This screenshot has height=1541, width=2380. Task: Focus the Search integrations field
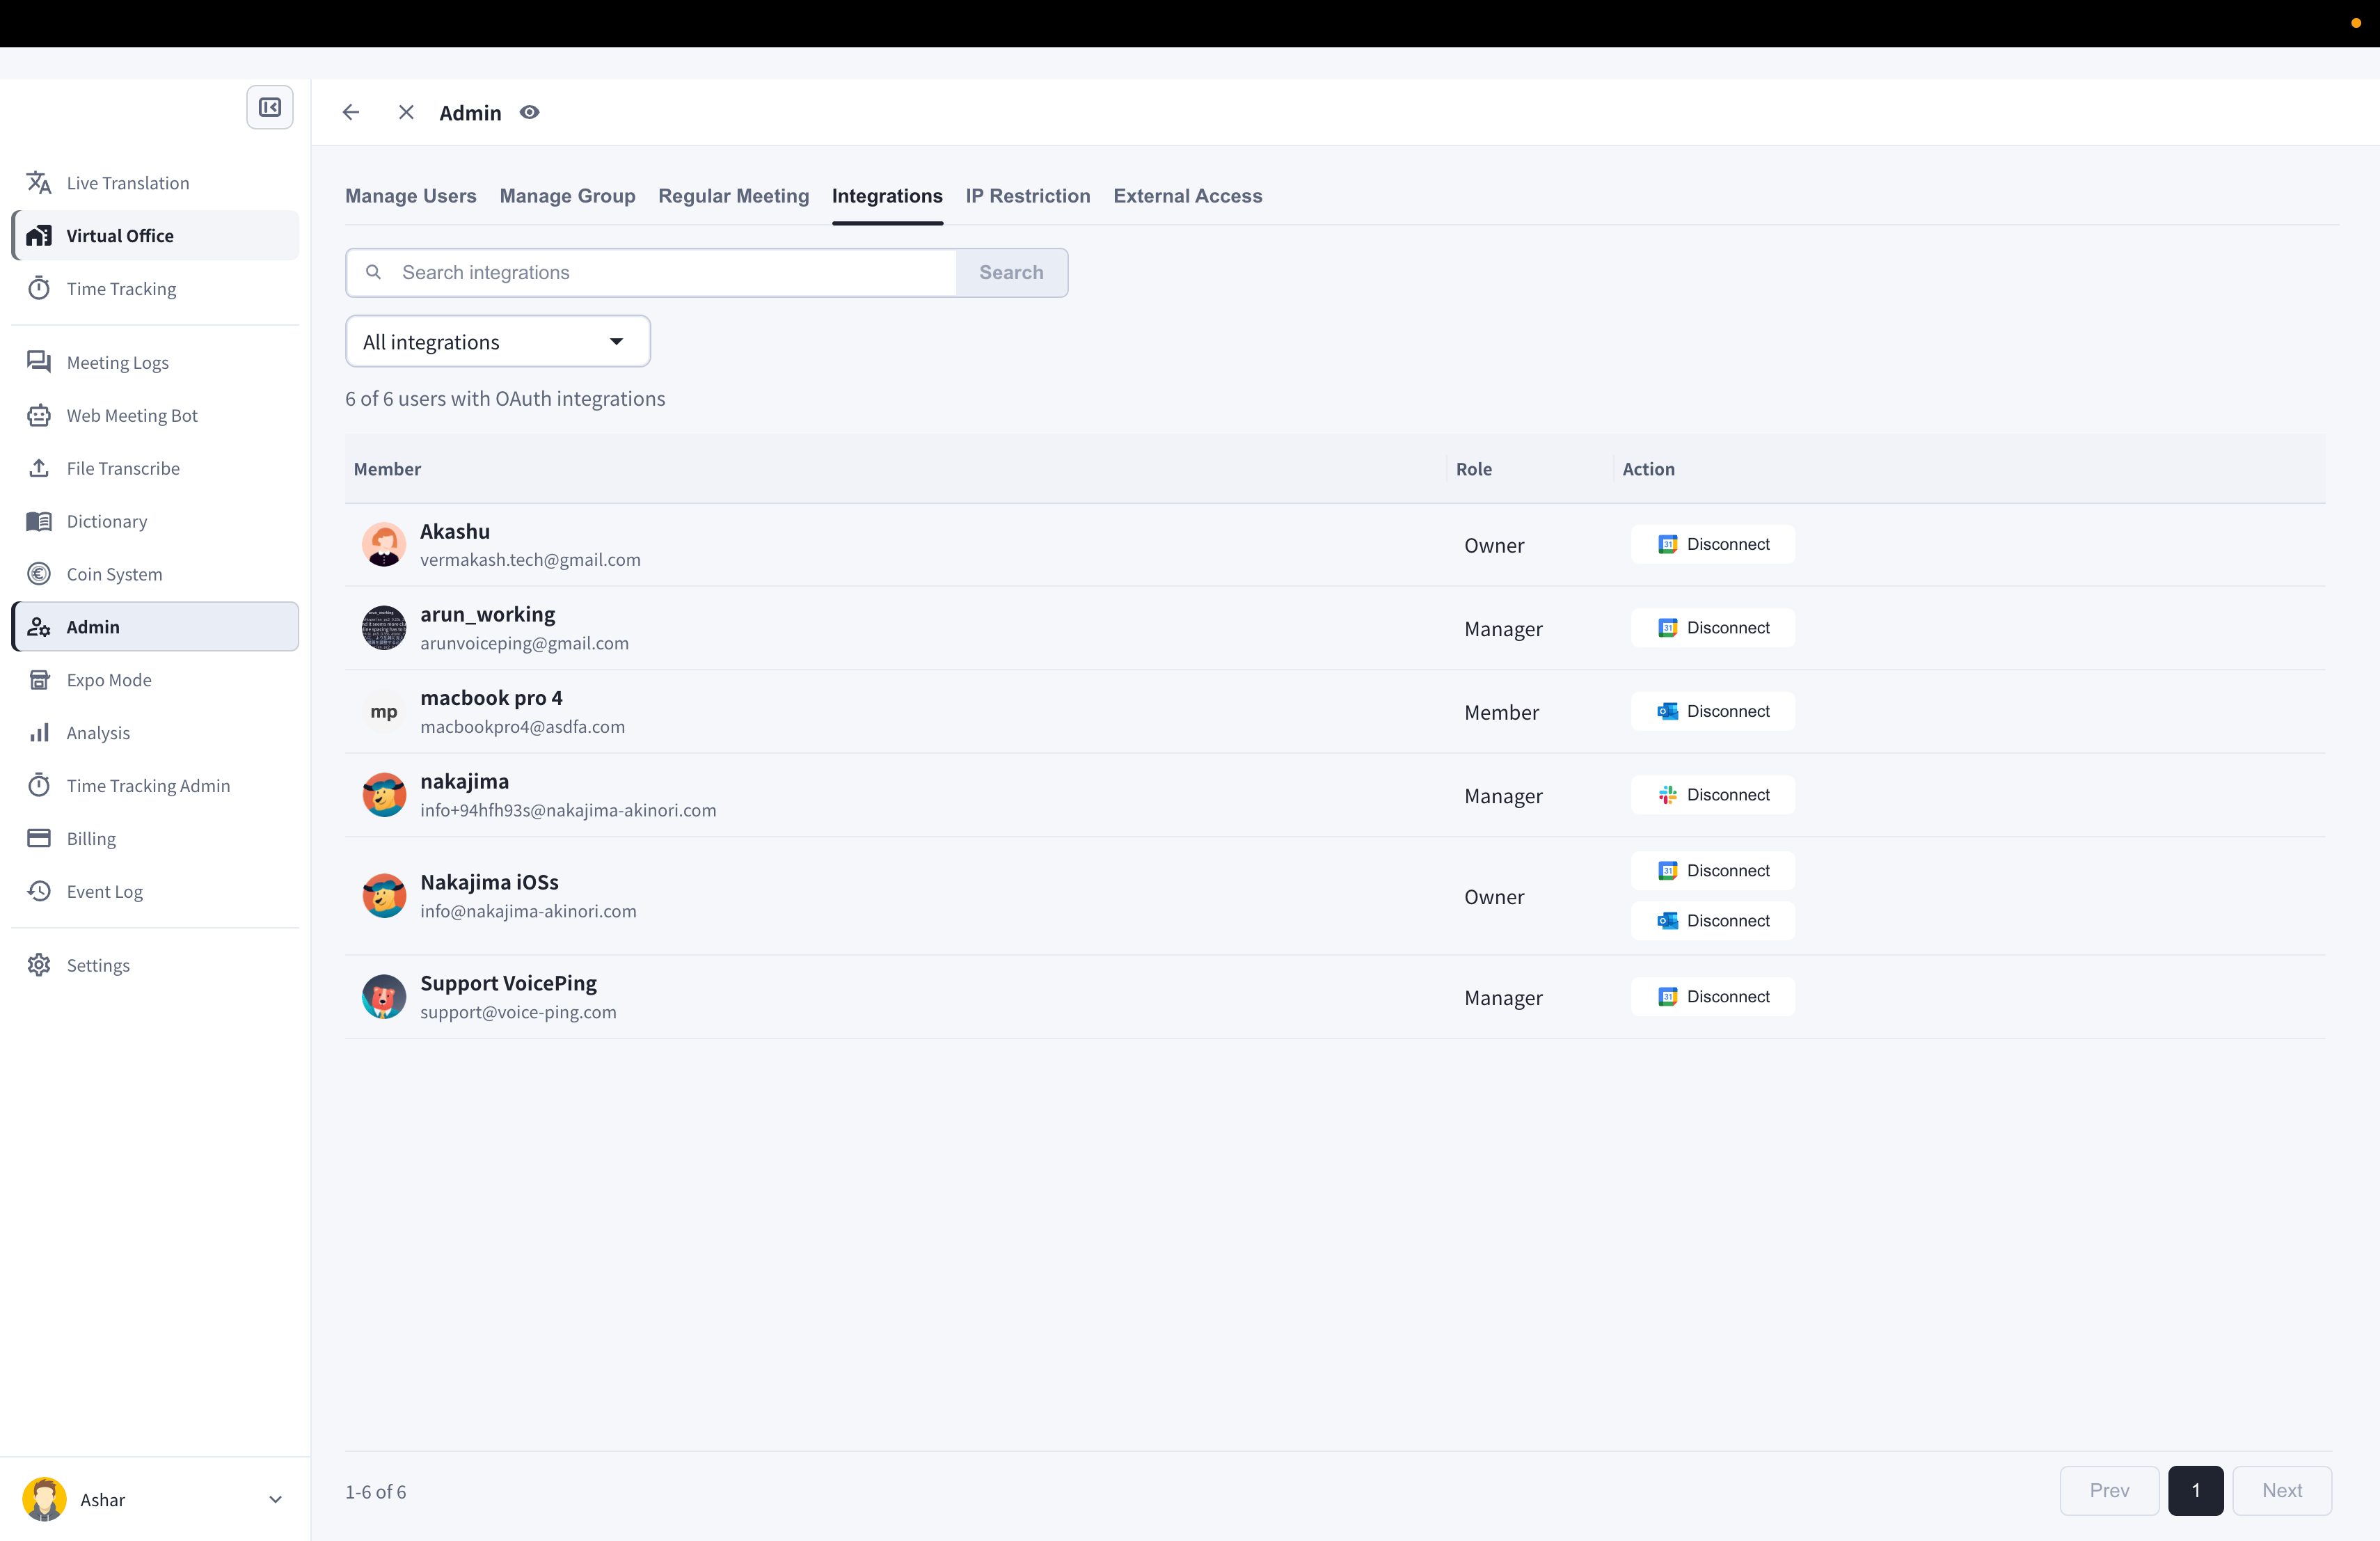651,272
